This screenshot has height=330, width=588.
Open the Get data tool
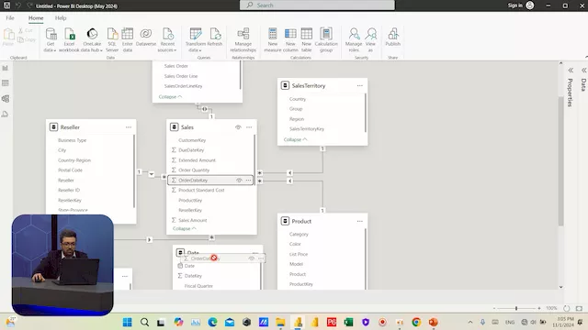tap(51, 39)
